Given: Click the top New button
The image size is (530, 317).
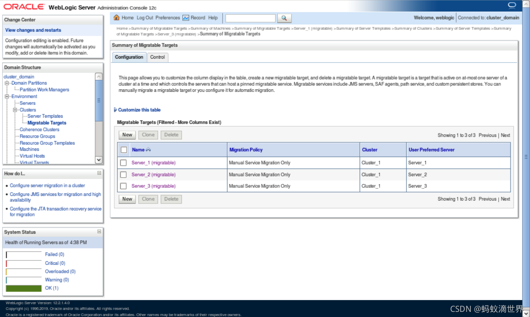Looking at the screenshot, I should [128, 135].
